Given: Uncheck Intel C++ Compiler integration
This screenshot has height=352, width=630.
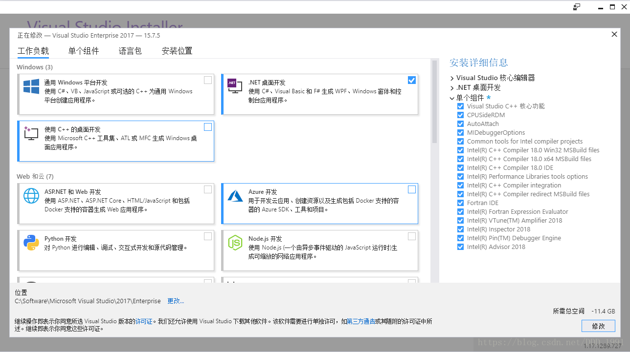Looking at the screenshot, I should click(x=460, y=186).
